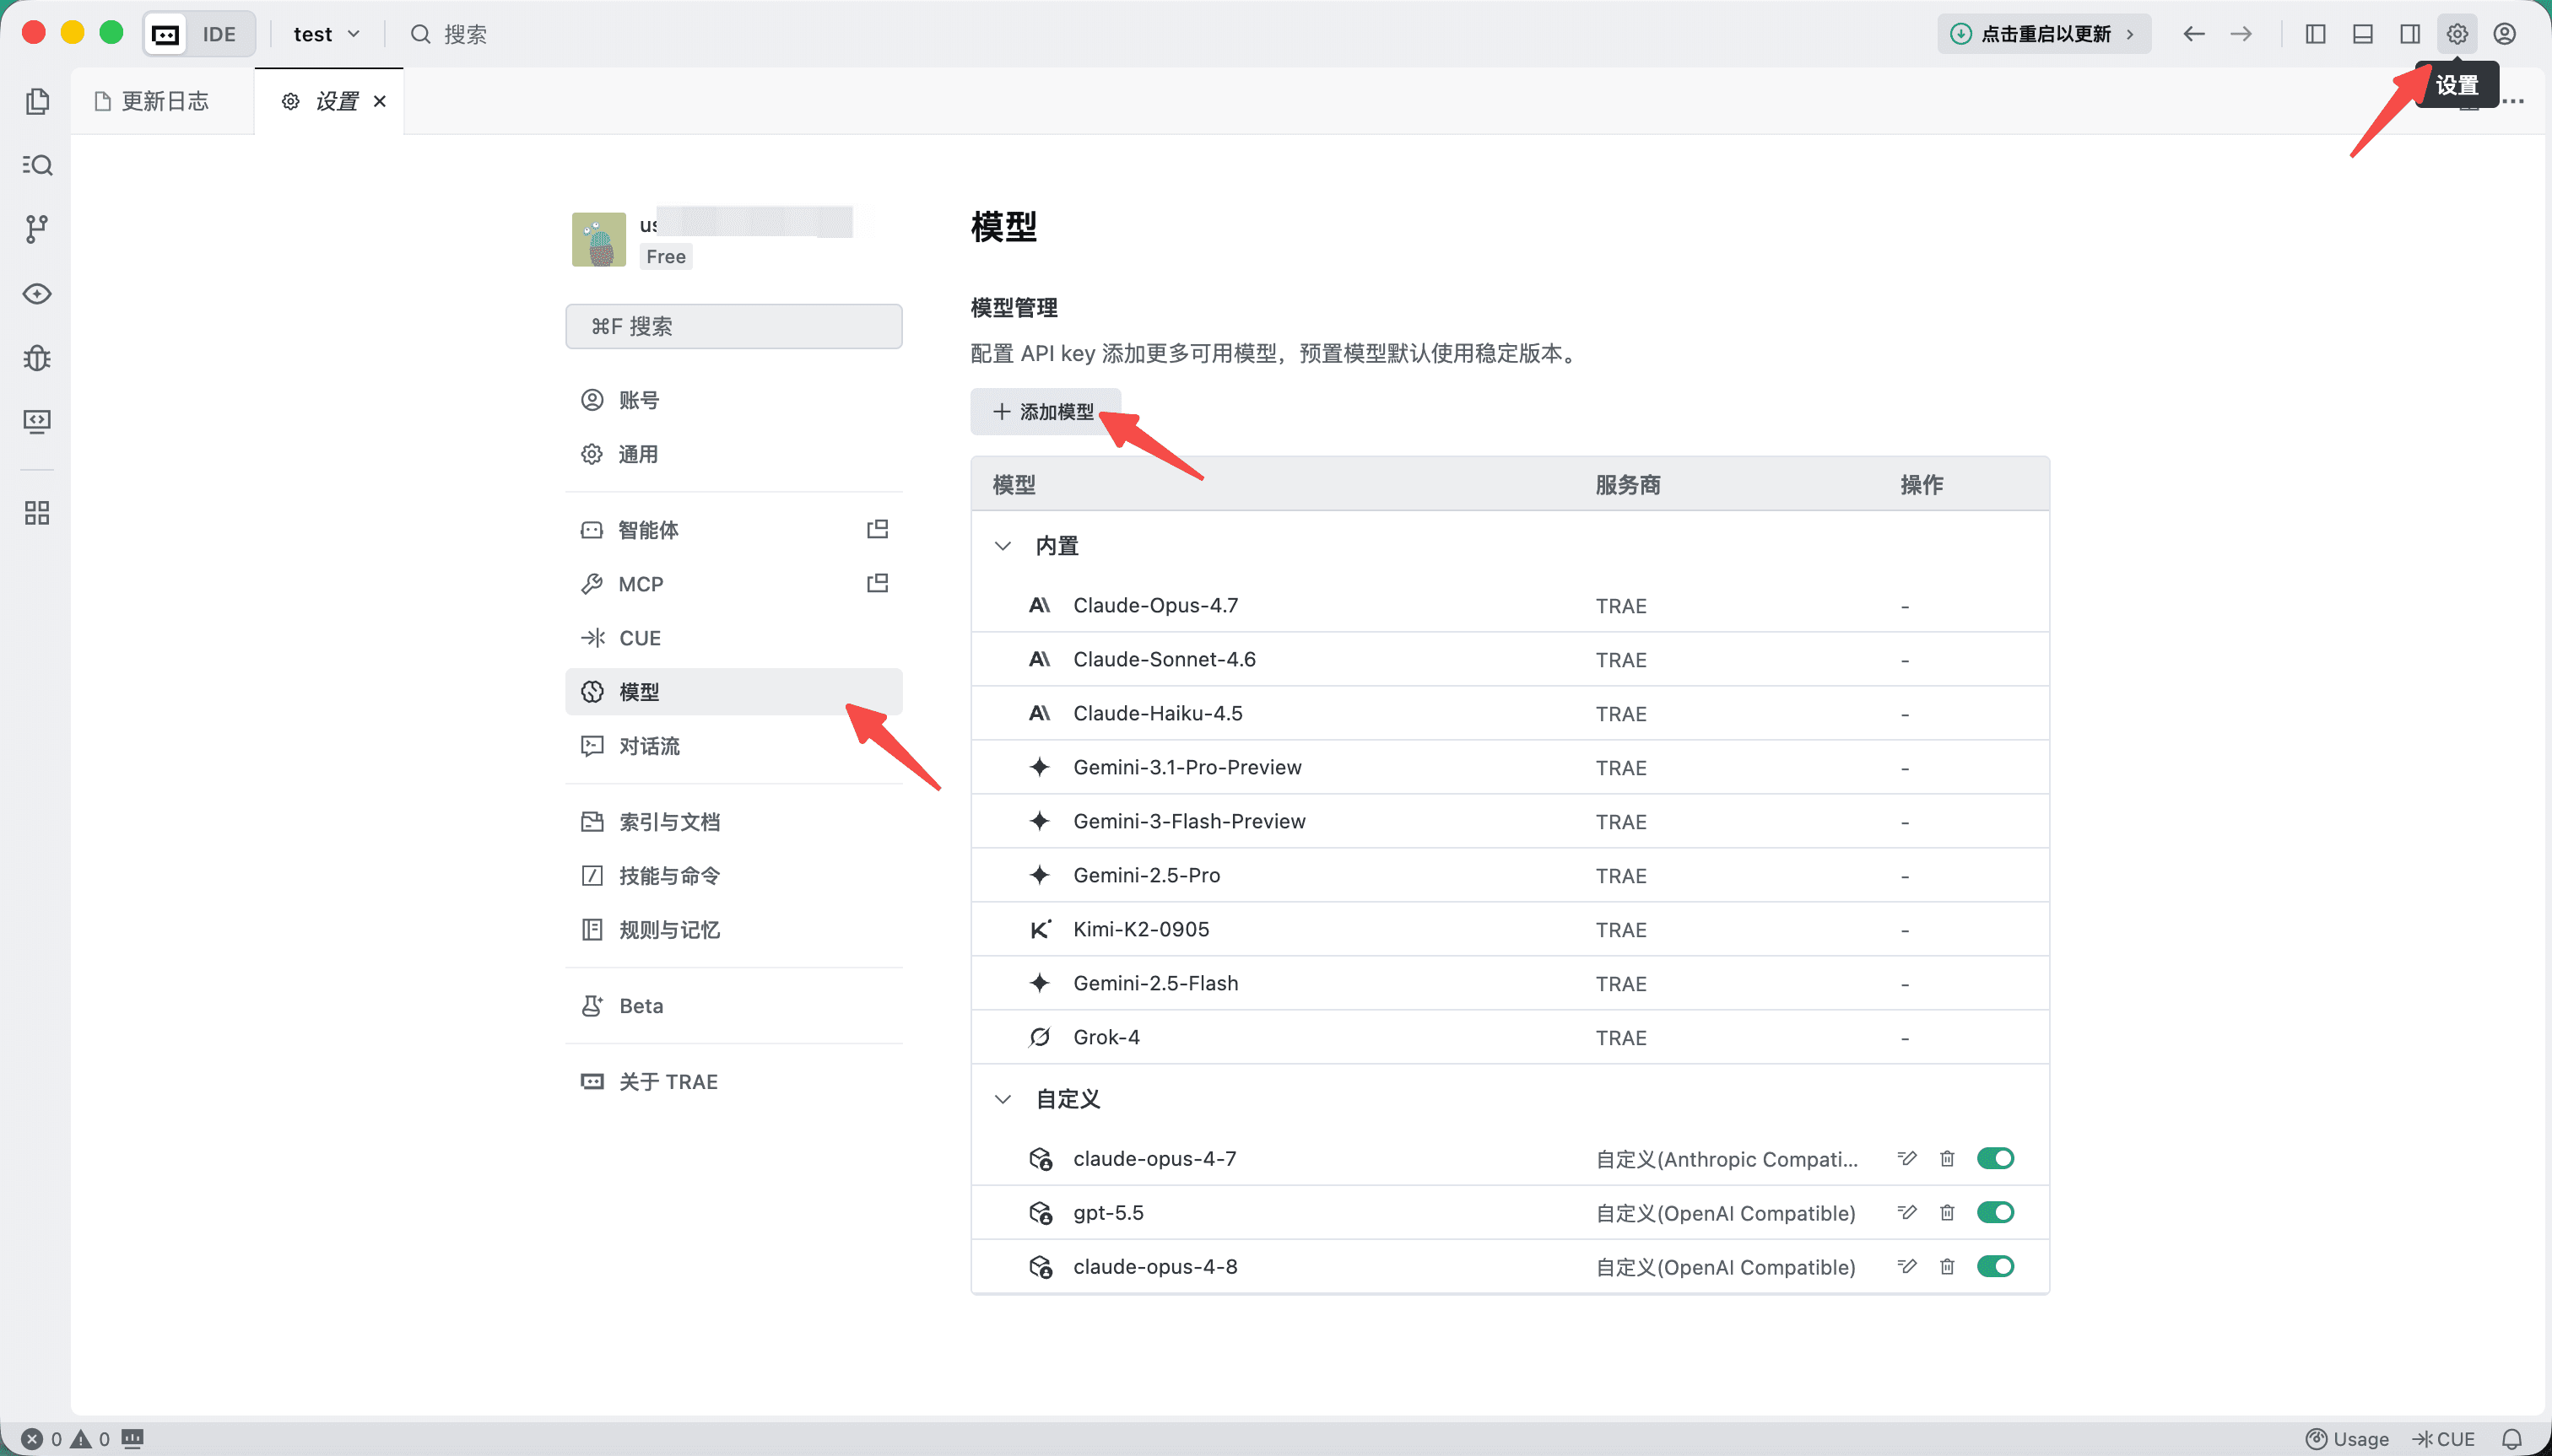Select the Claude-Haiku-4.5 model row
2552x1456 pixels.
(1510, 713)
